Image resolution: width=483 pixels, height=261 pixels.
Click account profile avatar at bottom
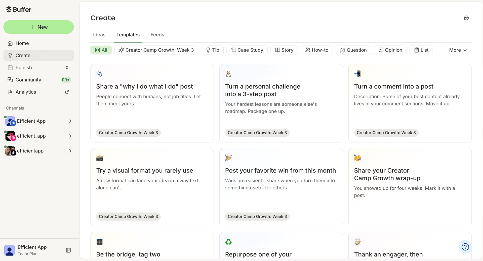[10, 250]
